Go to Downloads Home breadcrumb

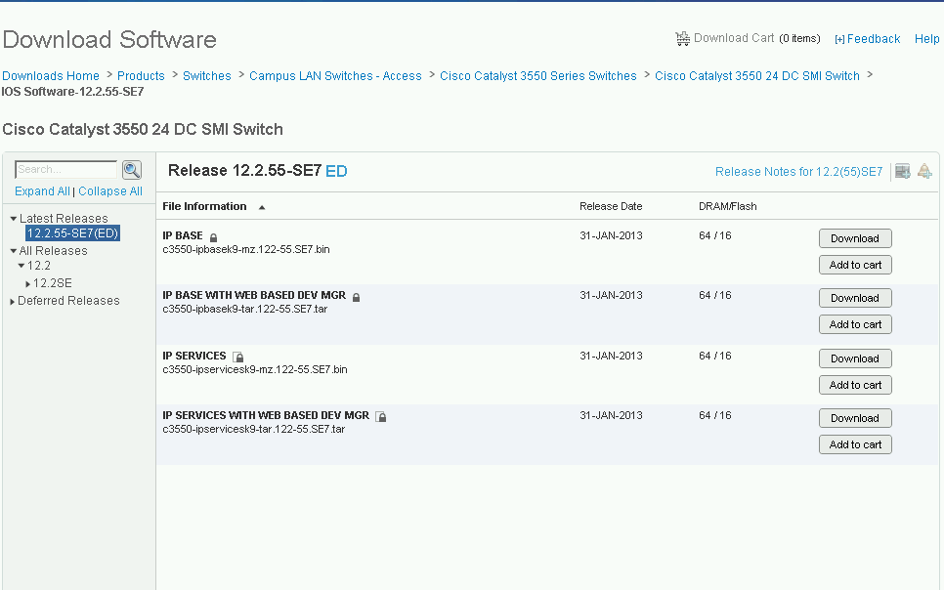[51, 76]
